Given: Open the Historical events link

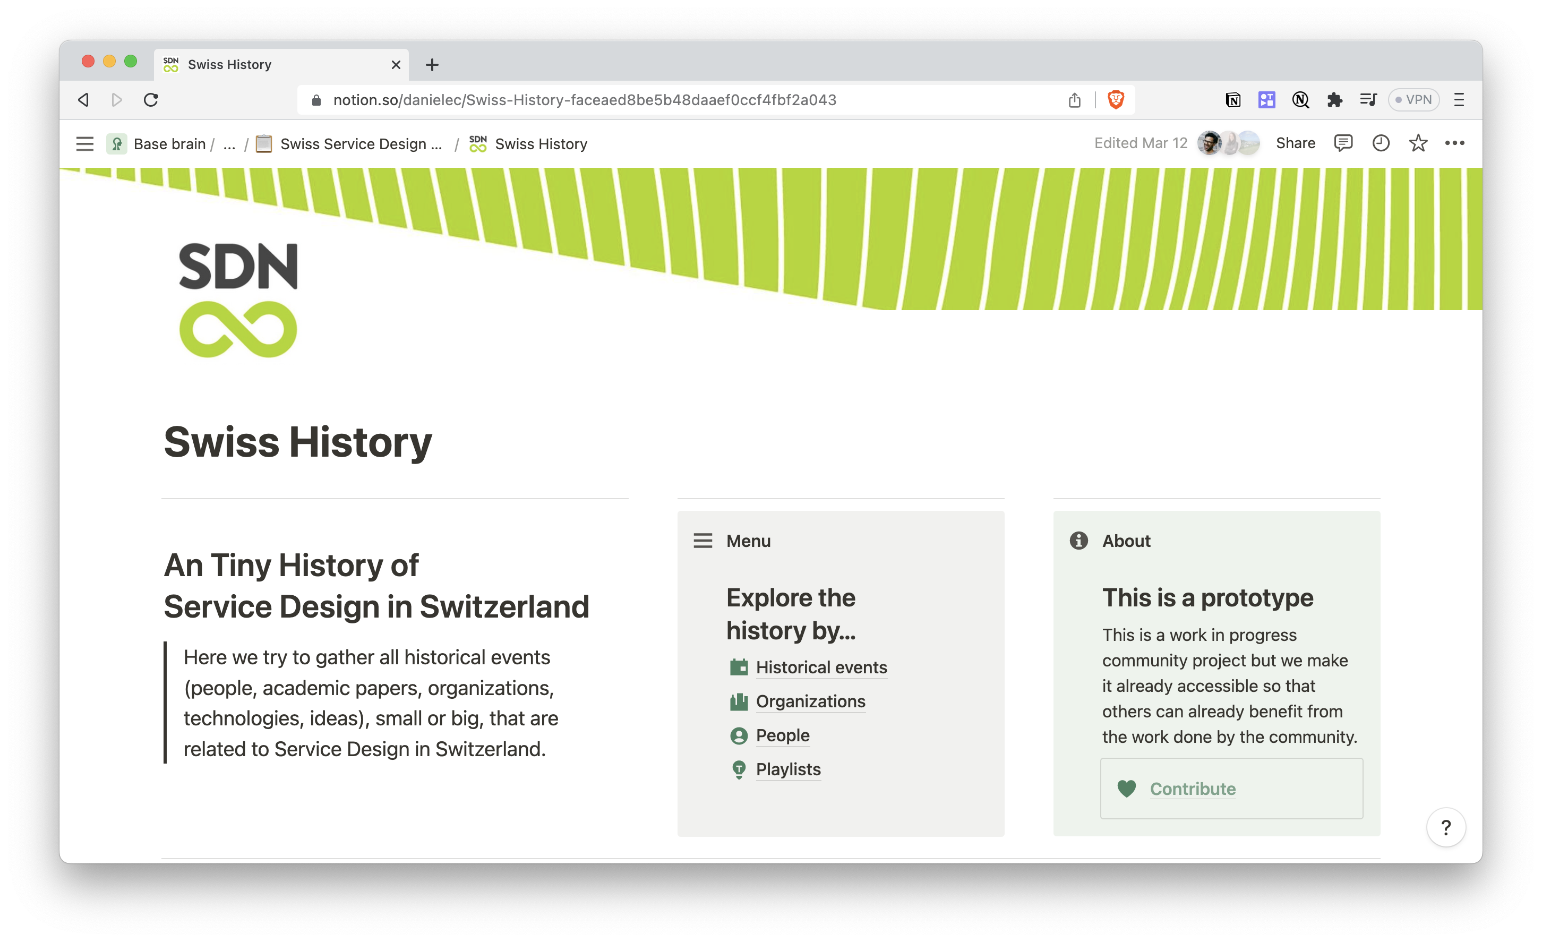Looking at the screenshot, I should point(821,667).
